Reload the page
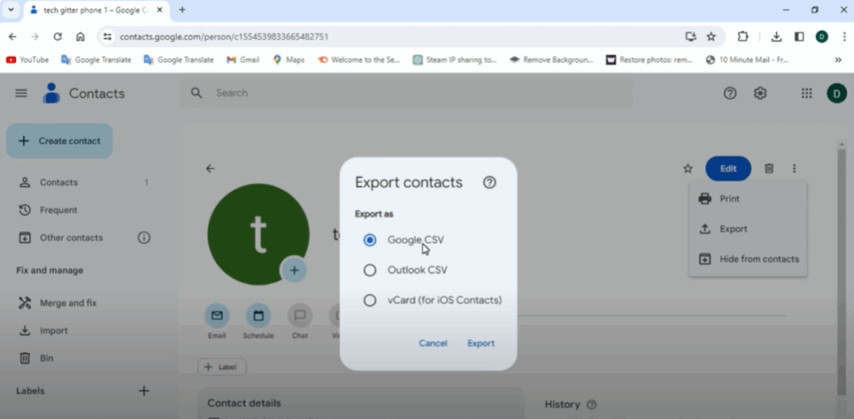Screen dimensions: 854x419 tap(58, 37)
